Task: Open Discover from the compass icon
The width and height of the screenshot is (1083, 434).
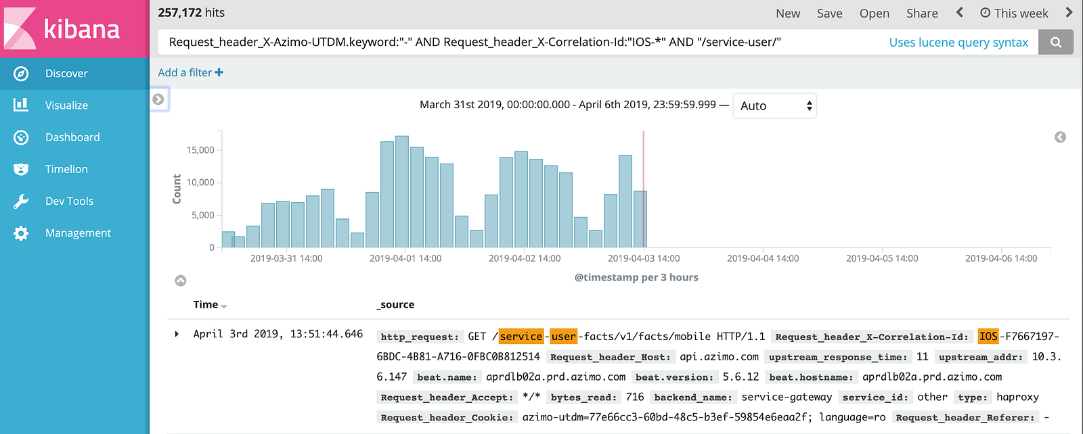Action: (x=21, y=74)
